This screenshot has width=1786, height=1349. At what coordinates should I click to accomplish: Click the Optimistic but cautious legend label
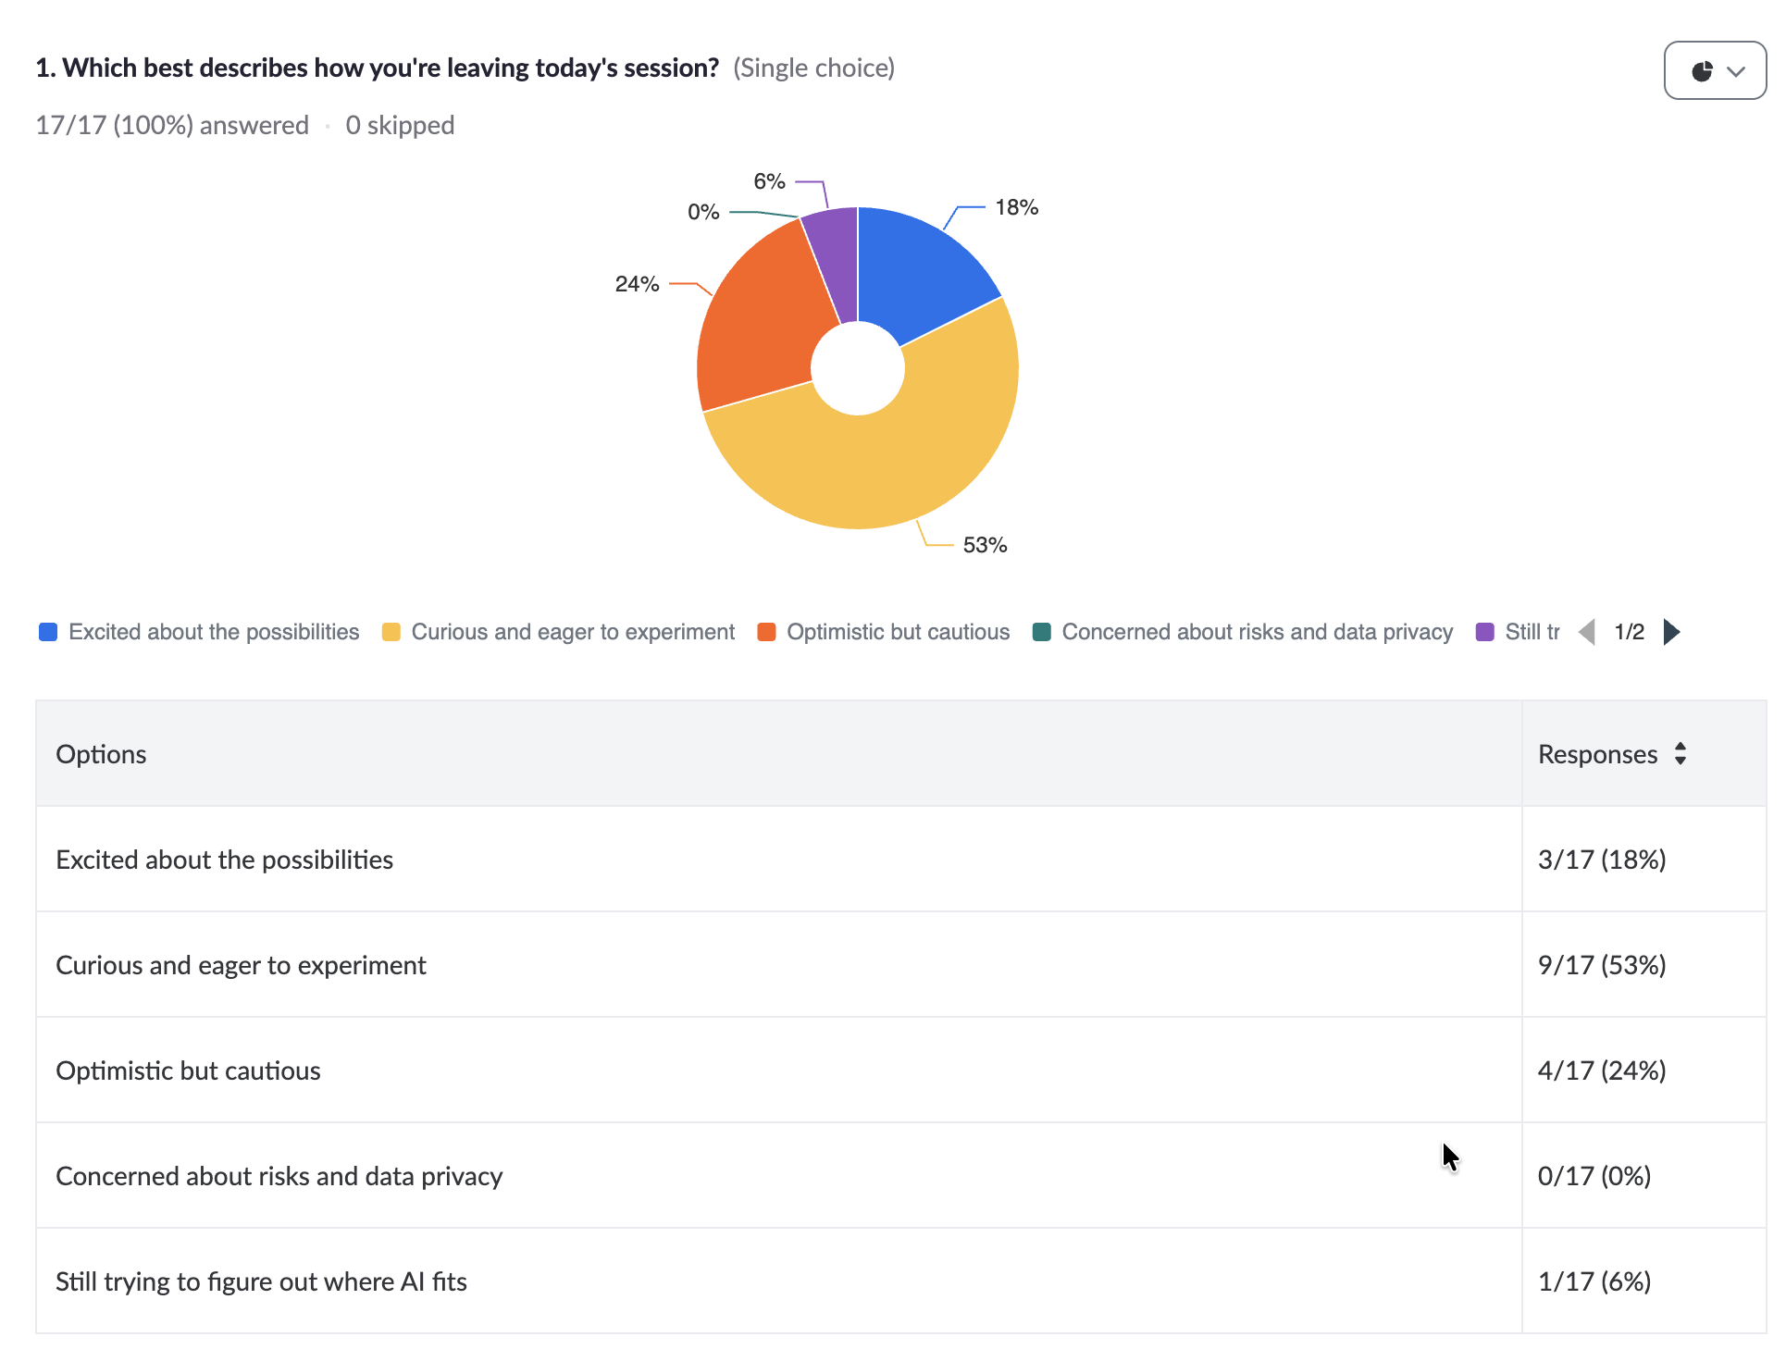point(898,632)
